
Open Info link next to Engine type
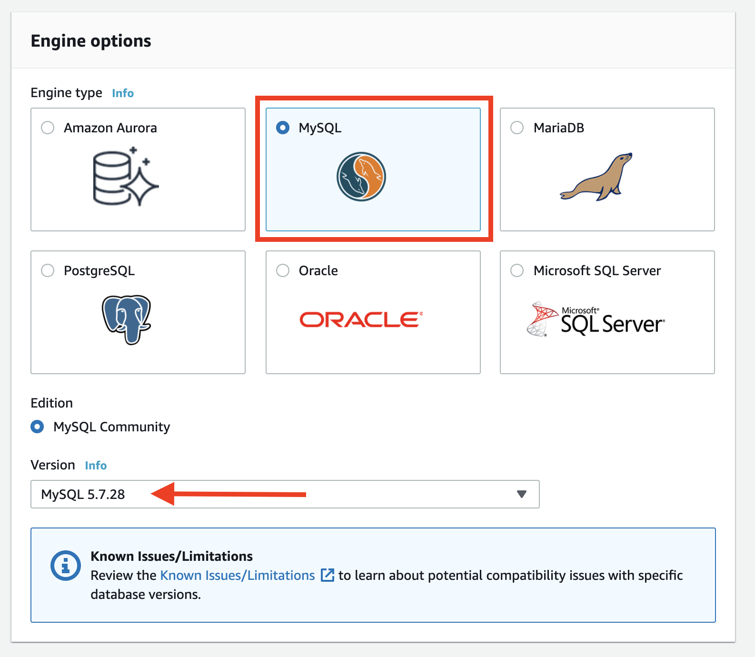tap(123, 93)
